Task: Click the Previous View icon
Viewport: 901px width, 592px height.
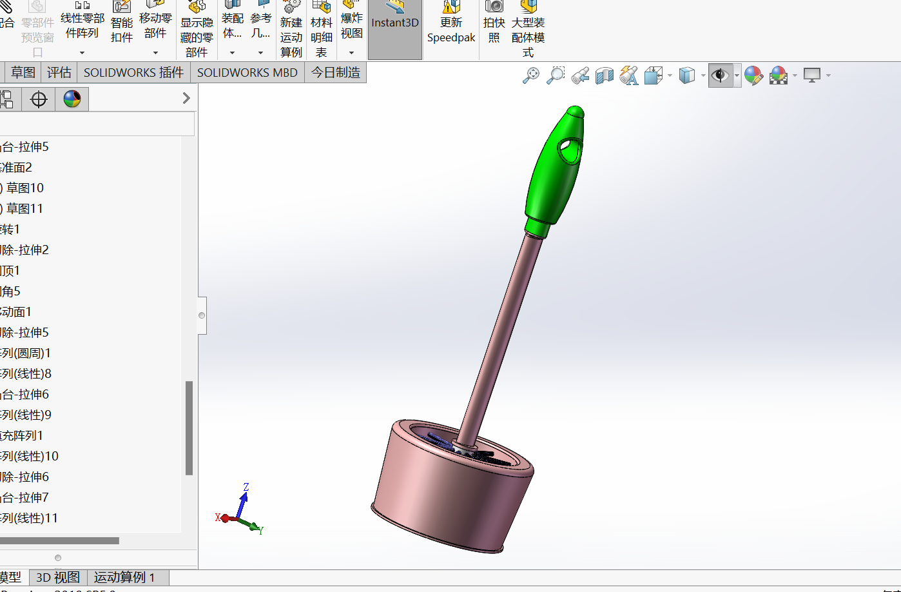Action: click(x=580, y=75)
